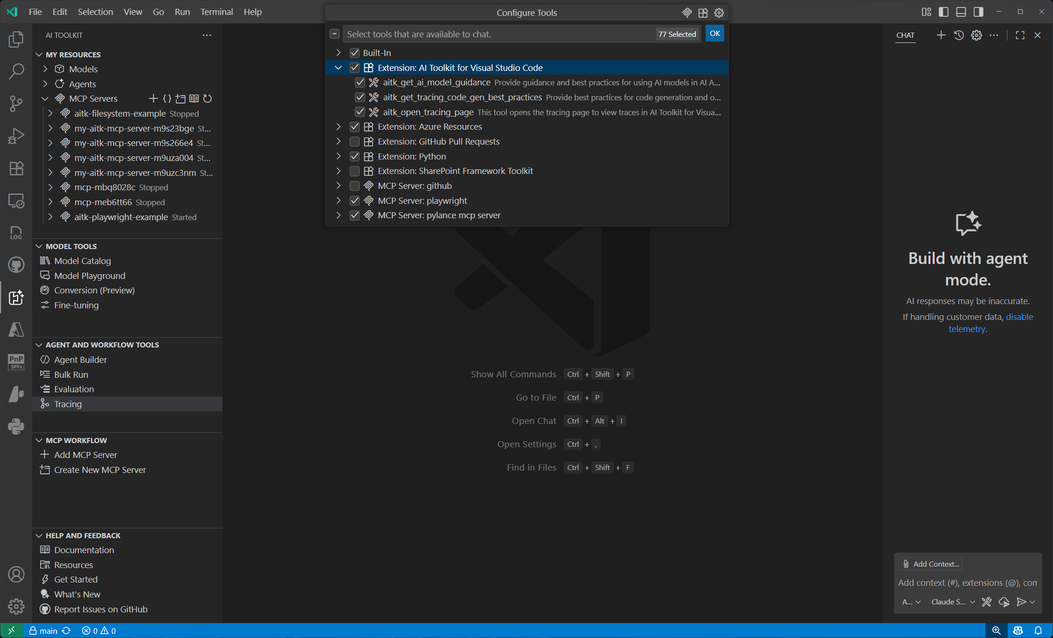Open the Help menu
The image size is (1053, 638).
click(253, 12)
